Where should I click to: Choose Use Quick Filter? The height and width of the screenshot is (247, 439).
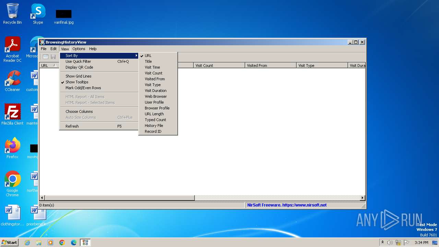click(x=99, y=61)
